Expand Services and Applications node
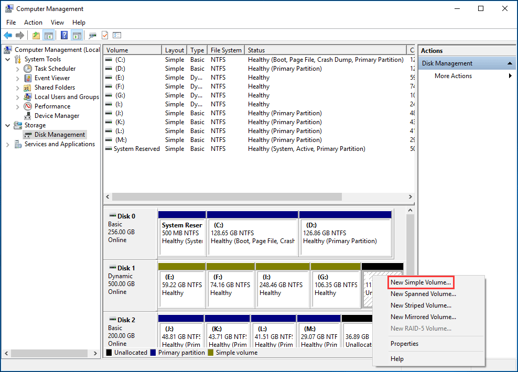Viewport: 518px width, 372px height. tap(7, 145)
